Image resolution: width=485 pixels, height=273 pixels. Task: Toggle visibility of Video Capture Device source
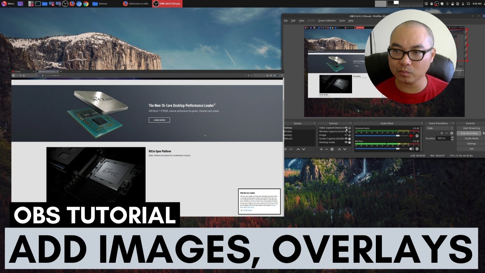346,128
